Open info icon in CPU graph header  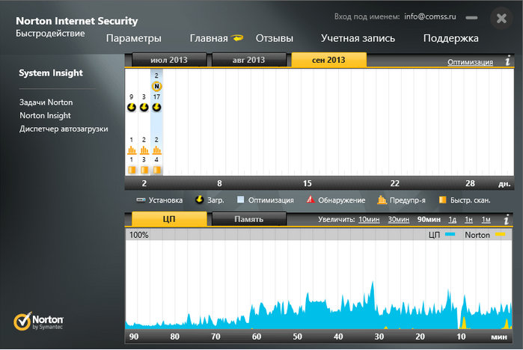507,220
